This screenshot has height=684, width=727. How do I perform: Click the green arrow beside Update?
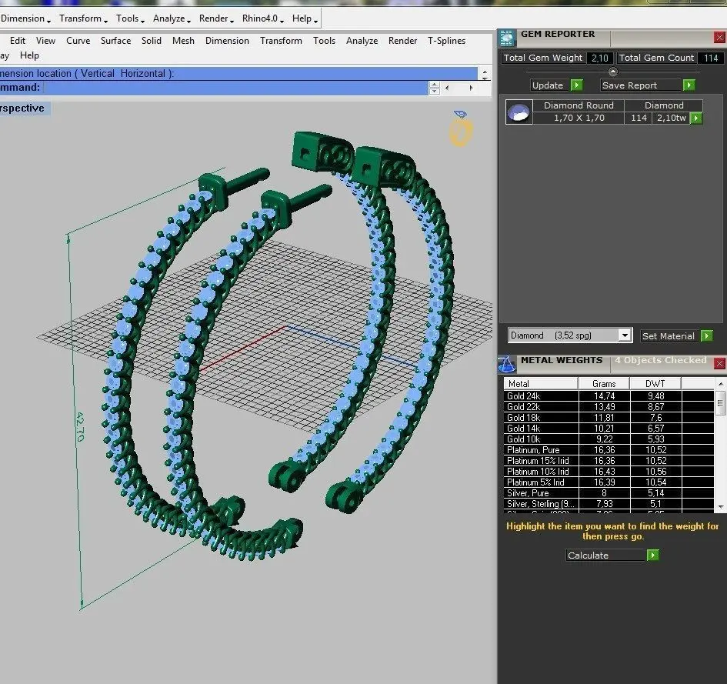[576, 85]
